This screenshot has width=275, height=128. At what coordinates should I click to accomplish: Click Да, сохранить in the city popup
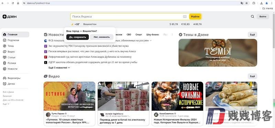78,37
